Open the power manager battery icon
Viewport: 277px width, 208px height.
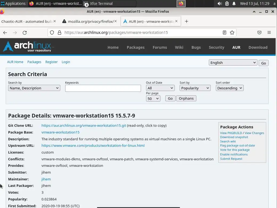point(227,4)
